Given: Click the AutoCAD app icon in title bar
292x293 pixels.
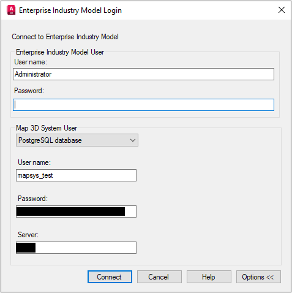Looking at the screenshot, I should [11, 10].
